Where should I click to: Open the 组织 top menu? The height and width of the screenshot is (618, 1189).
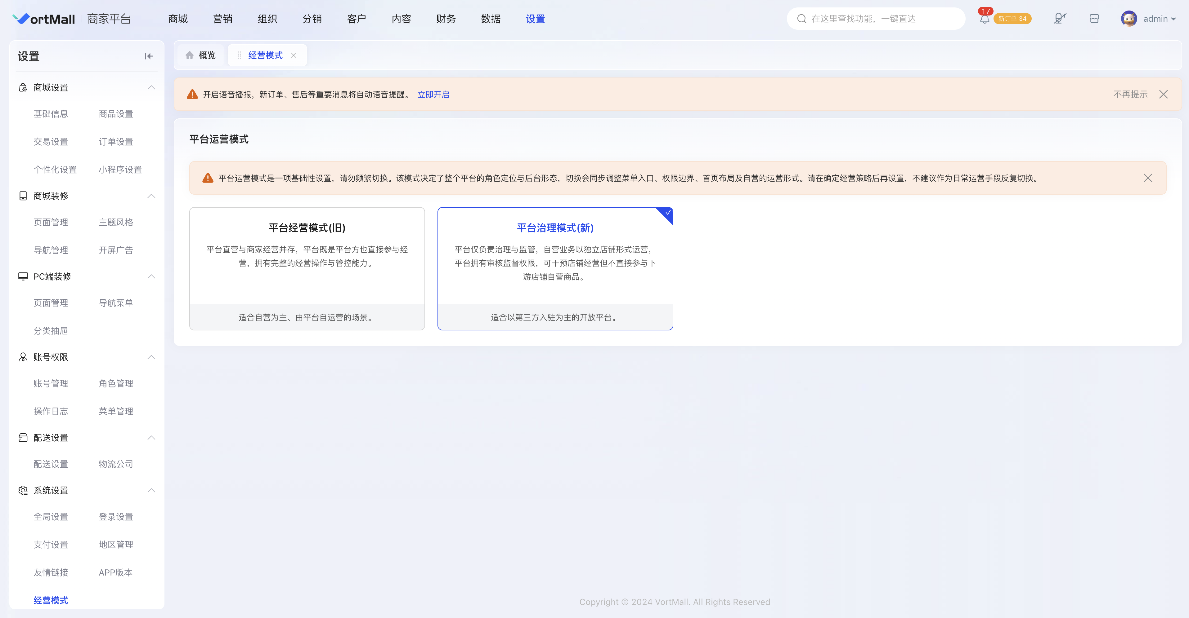[267, 19]
